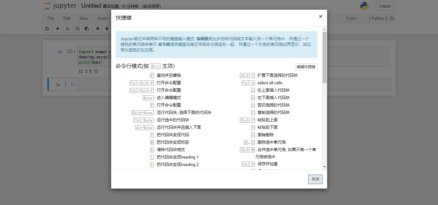Click the 把代码块变成heading 1 entry
The width and height of the screenshot is (438, 205).
(x=174, y=157)
